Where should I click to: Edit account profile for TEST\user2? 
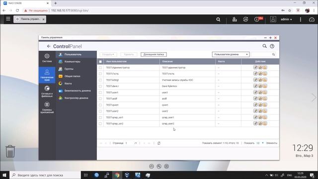coord(255,111)
